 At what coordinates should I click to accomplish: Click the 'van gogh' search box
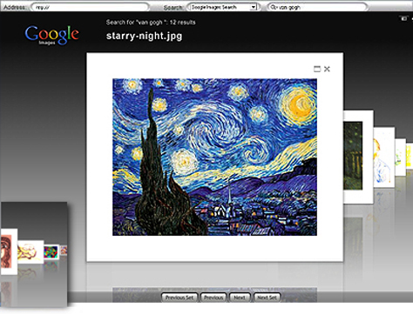[317, 7]
